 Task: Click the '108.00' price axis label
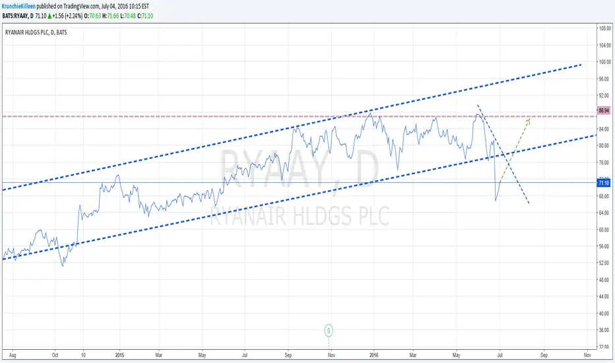coord(604,28)
